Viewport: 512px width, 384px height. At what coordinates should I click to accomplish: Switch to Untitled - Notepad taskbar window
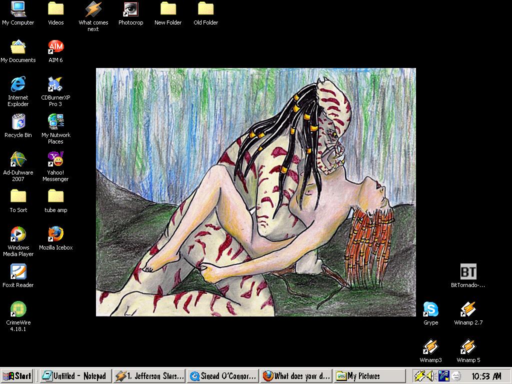pyautogui.click(x=74, y=376)
